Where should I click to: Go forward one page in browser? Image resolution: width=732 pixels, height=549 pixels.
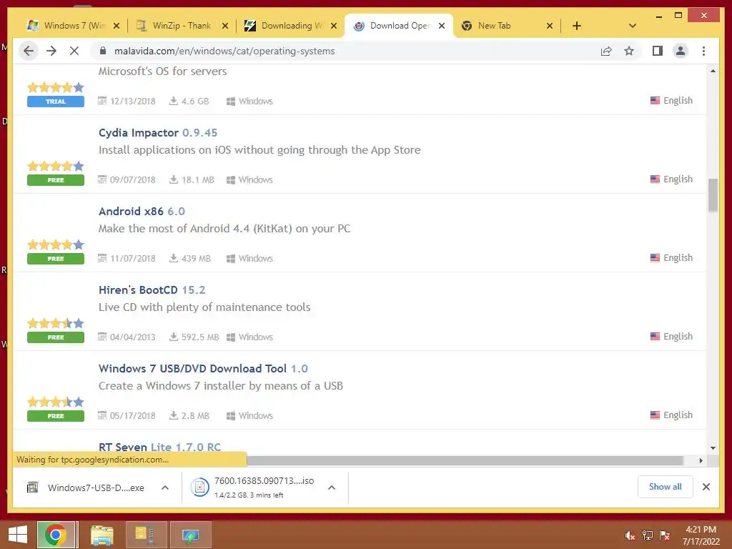[x=51, y=51]
